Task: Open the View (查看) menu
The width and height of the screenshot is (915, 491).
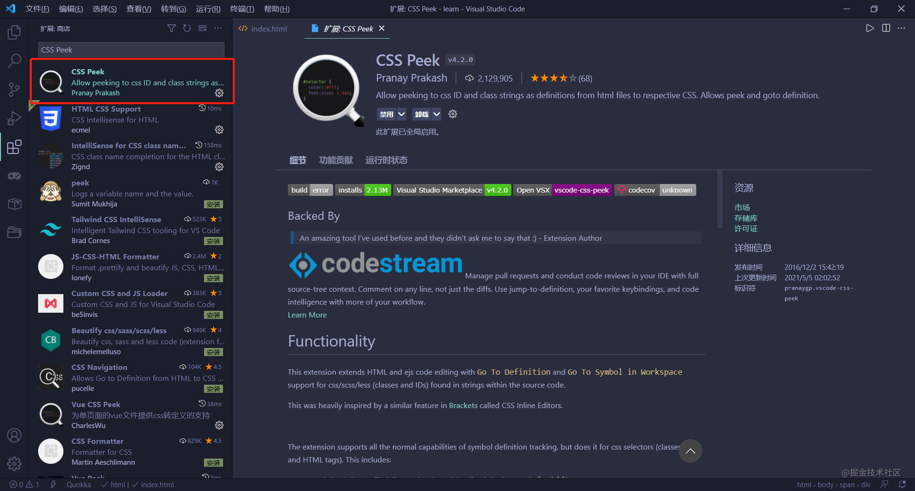Action: 139,9
